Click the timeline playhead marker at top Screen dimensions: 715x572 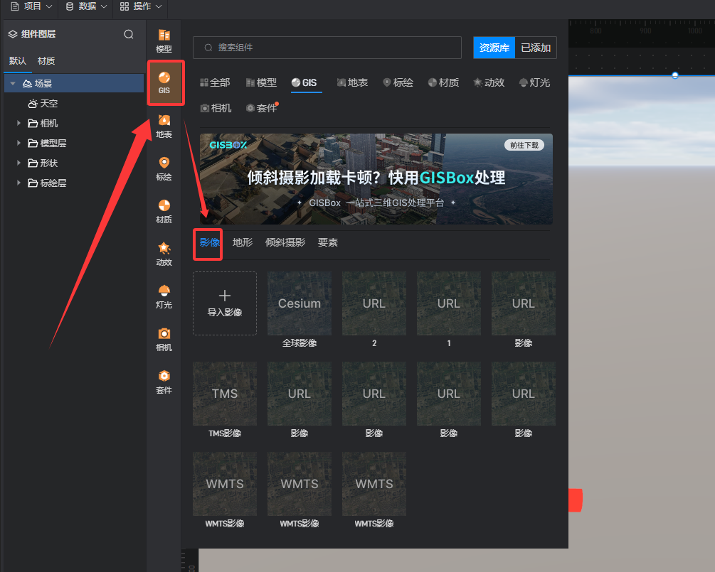[x=675, y=75]
